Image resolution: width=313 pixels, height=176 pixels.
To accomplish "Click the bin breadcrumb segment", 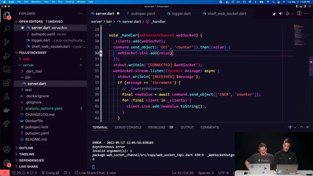I will 109,22.
